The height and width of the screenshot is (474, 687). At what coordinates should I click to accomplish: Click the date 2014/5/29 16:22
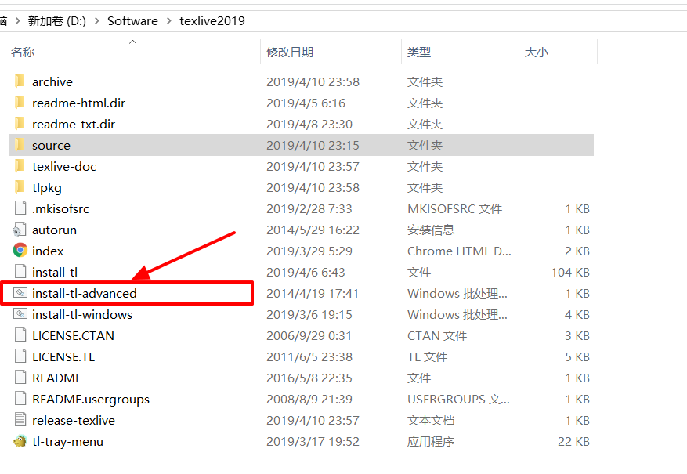coord(313,230)
